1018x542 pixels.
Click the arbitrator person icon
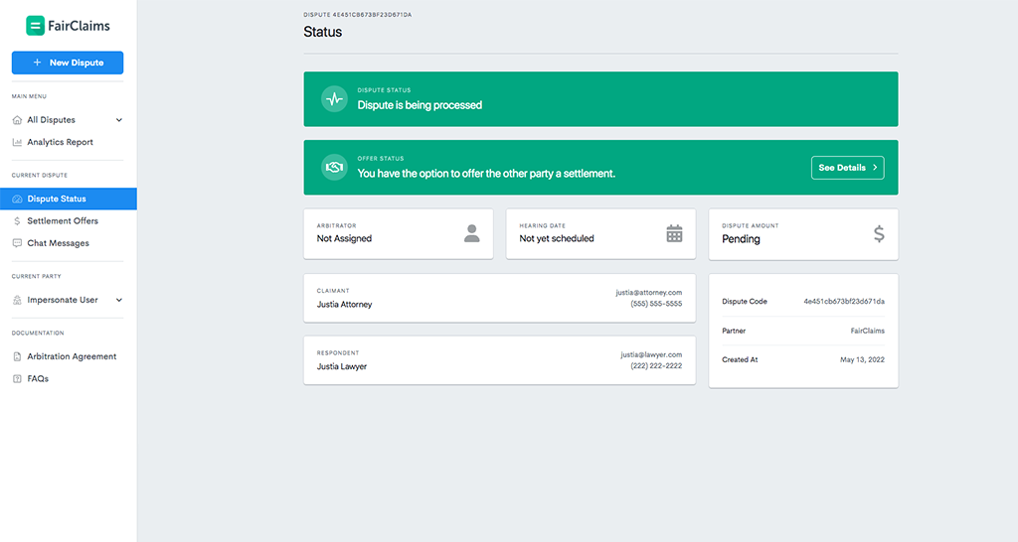click(x=471, y=233)
